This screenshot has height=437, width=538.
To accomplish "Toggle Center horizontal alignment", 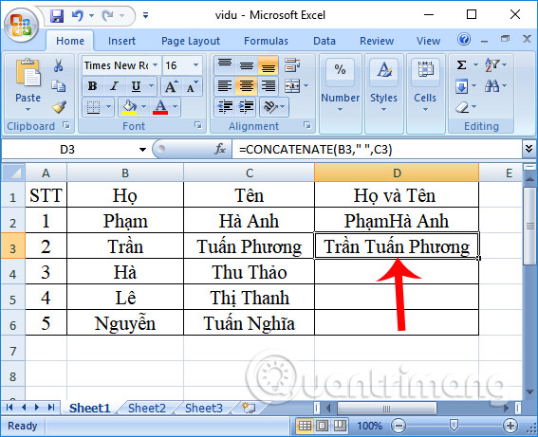I will pyautogui.click(x=247, y=86).
